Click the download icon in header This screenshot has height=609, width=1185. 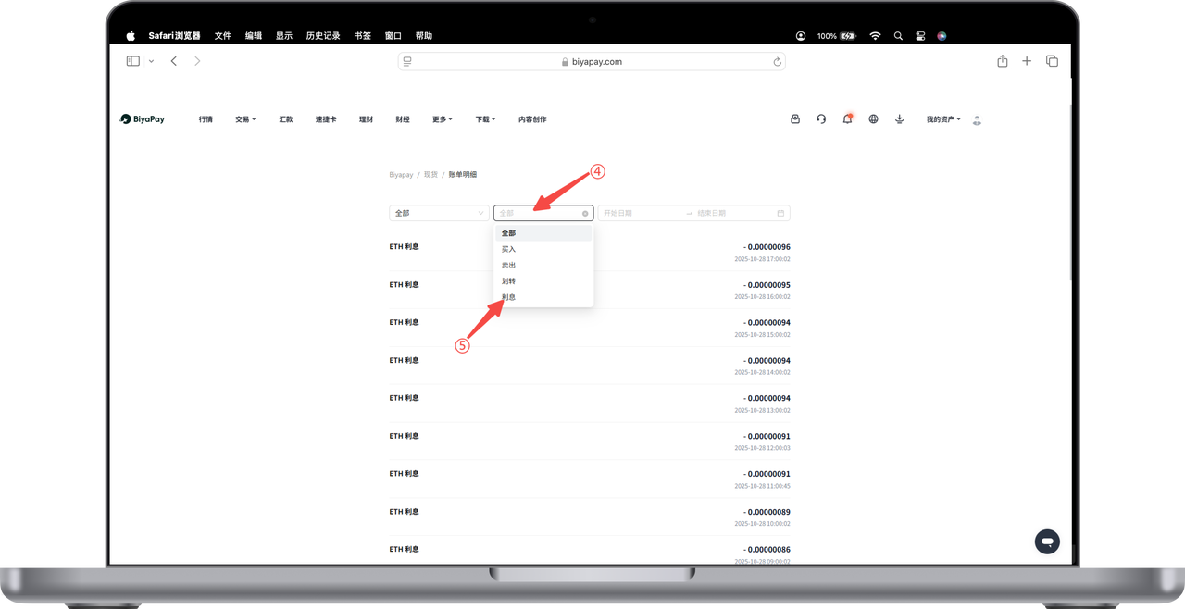pyautogui.click(x=899, y=119)
